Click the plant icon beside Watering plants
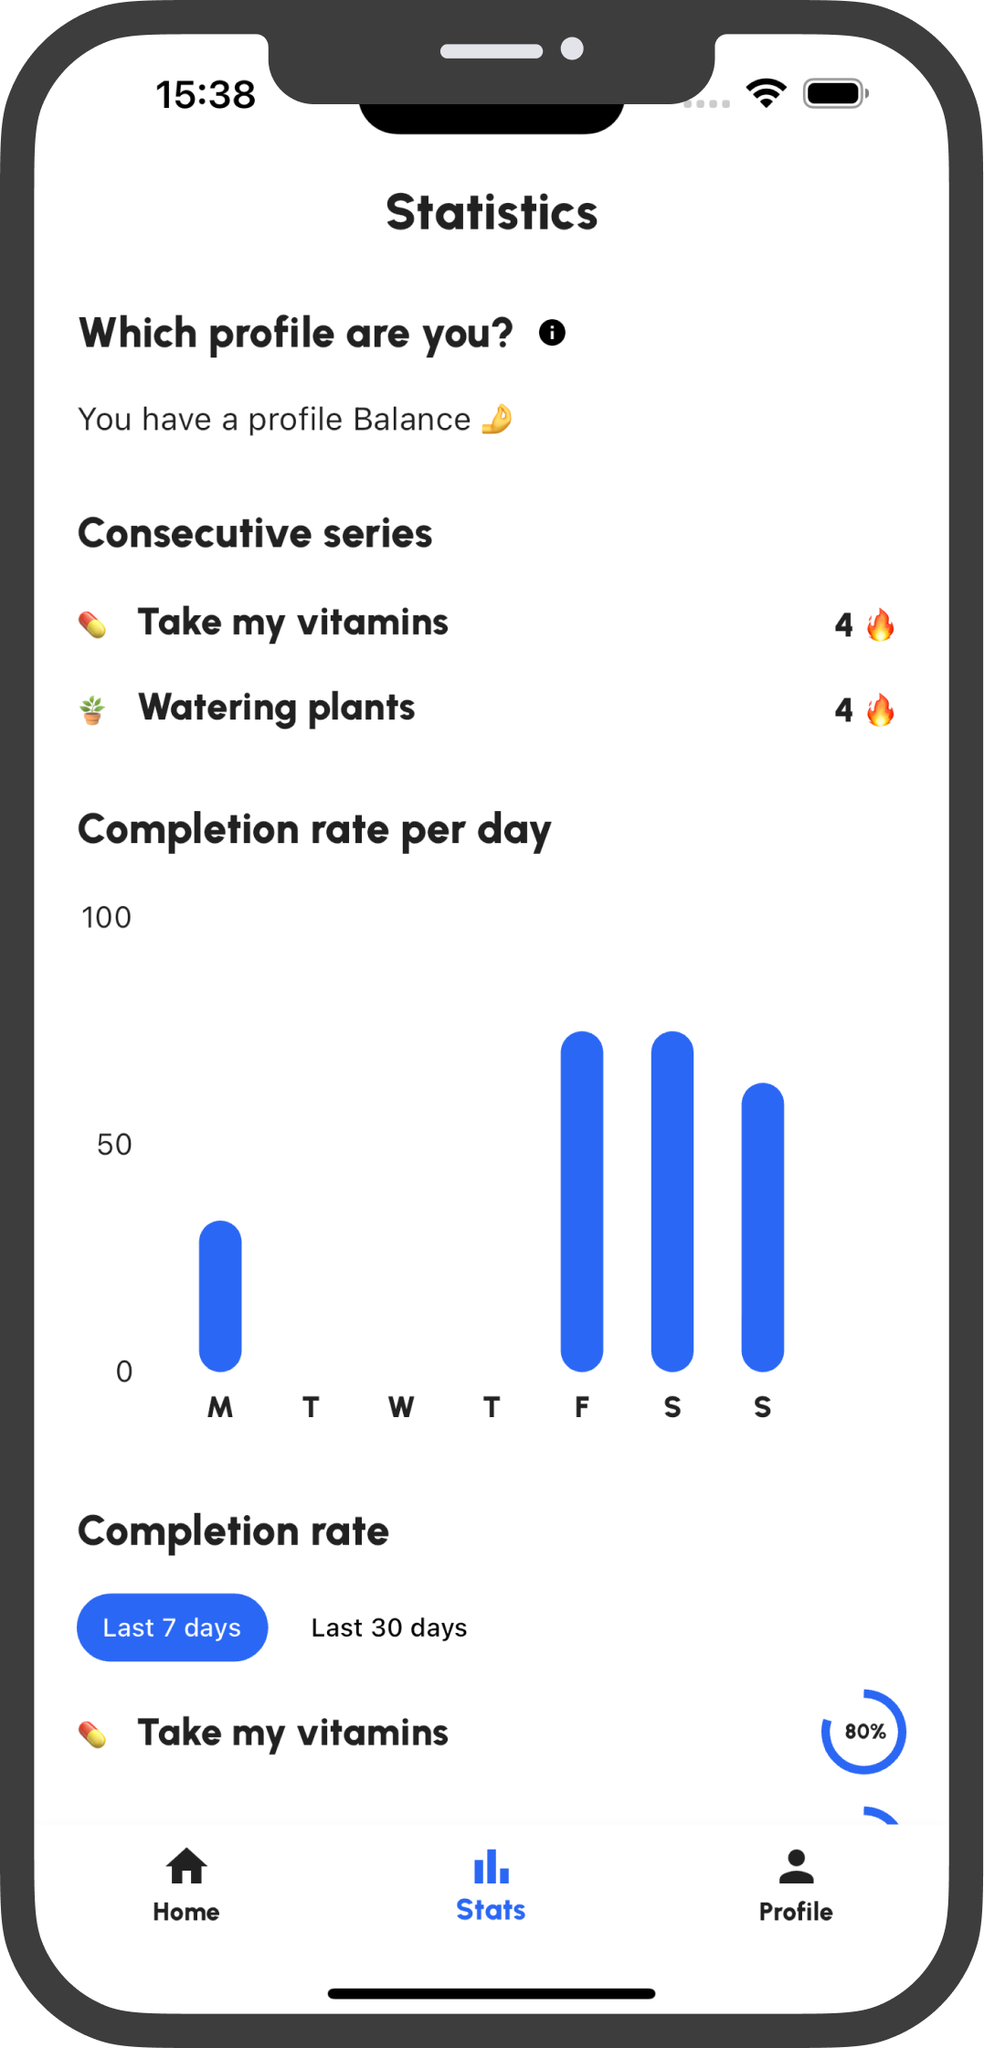 pos(92,709)
